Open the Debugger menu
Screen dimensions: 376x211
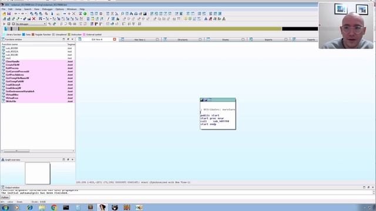[47, 9]
